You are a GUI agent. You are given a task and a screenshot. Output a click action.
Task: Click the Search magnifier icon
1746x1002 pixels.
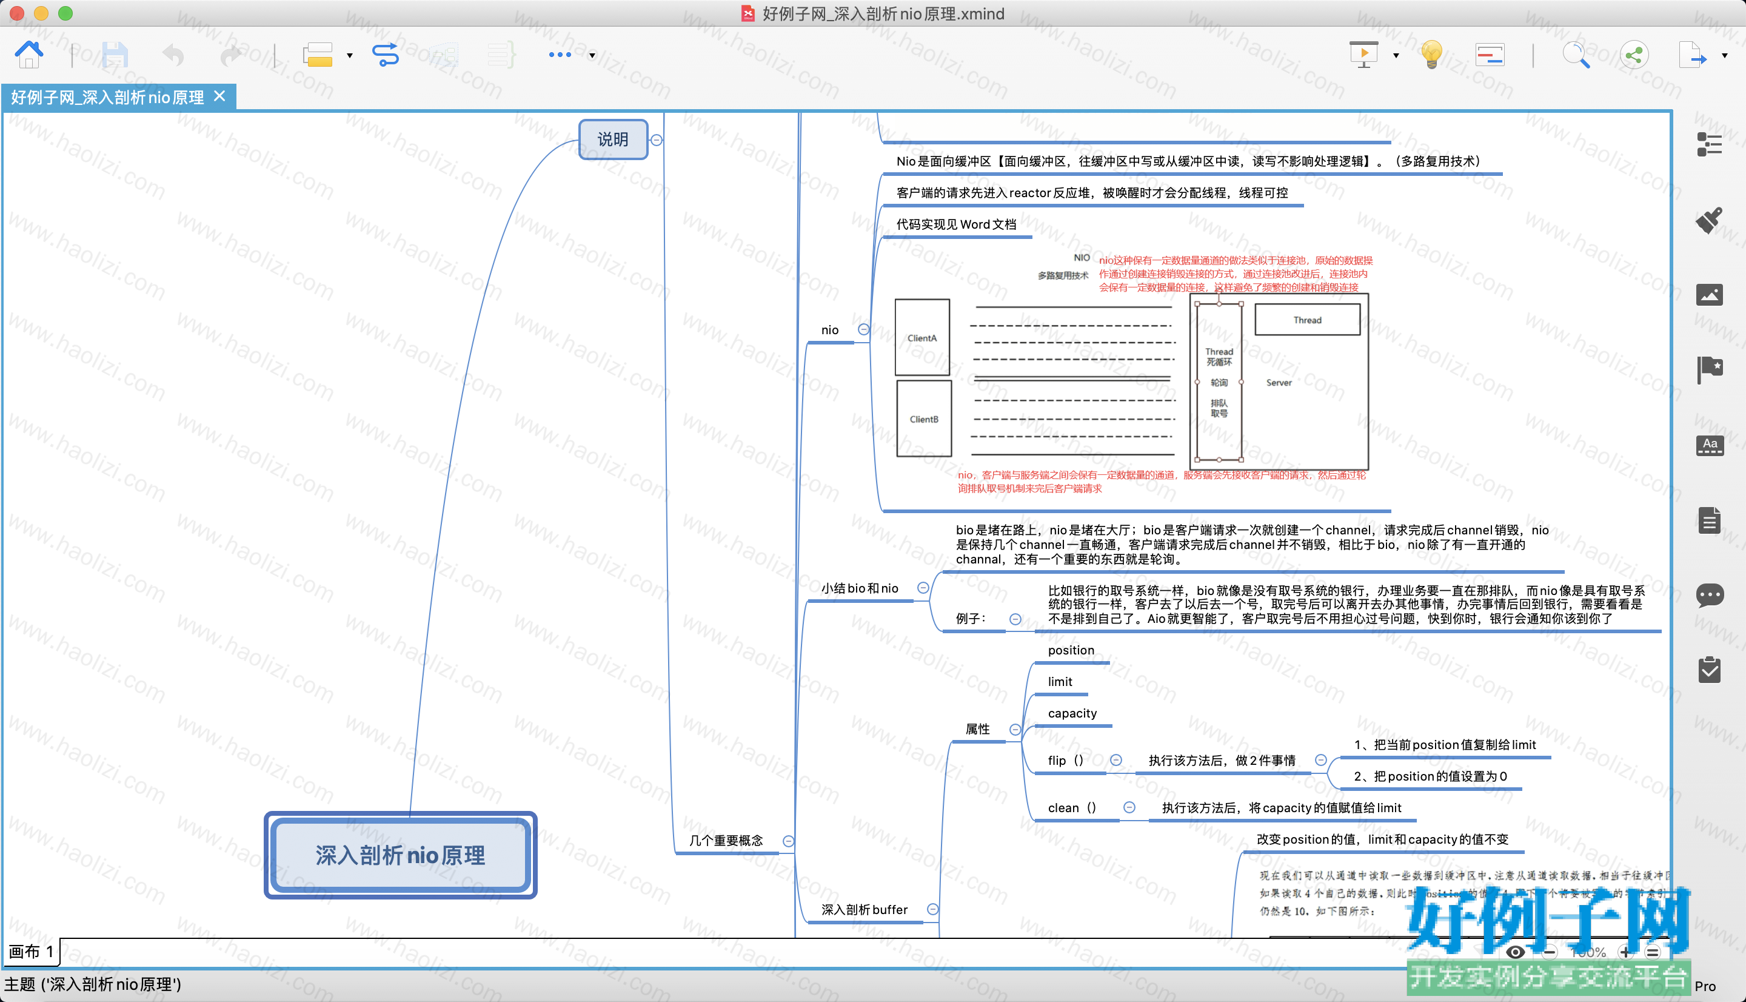(1576, 55)
